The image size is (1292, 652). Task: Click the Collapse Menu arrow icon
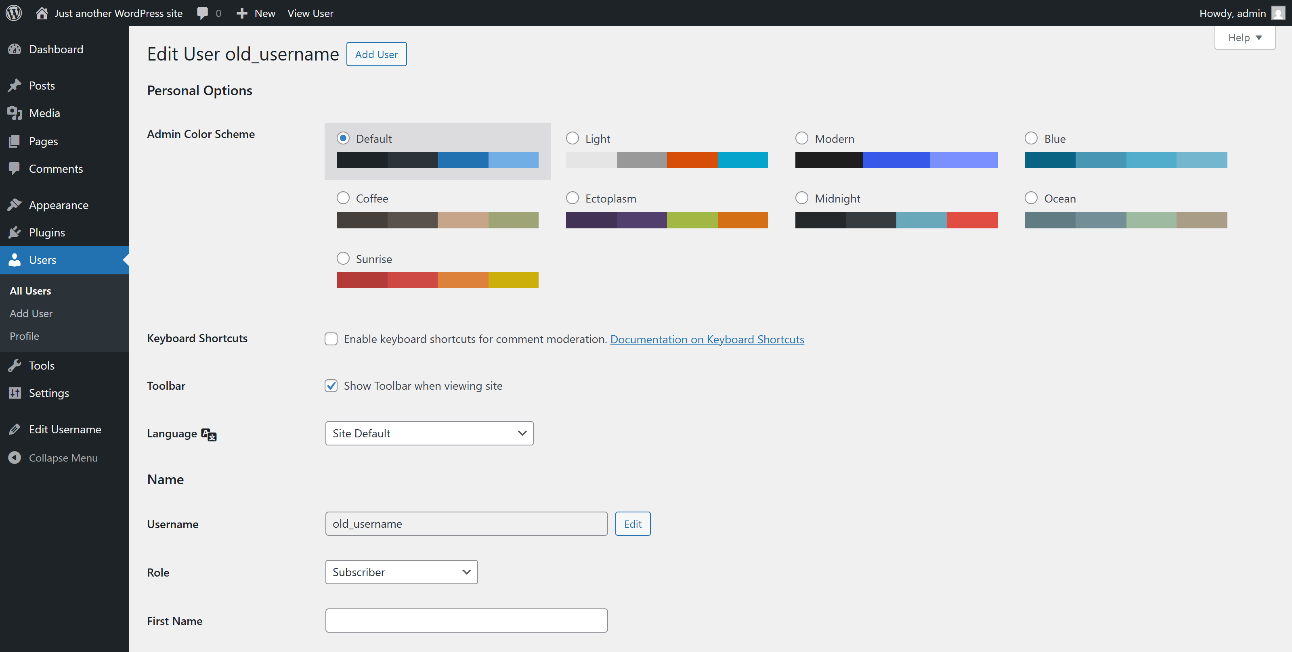[x=15, y=458]
